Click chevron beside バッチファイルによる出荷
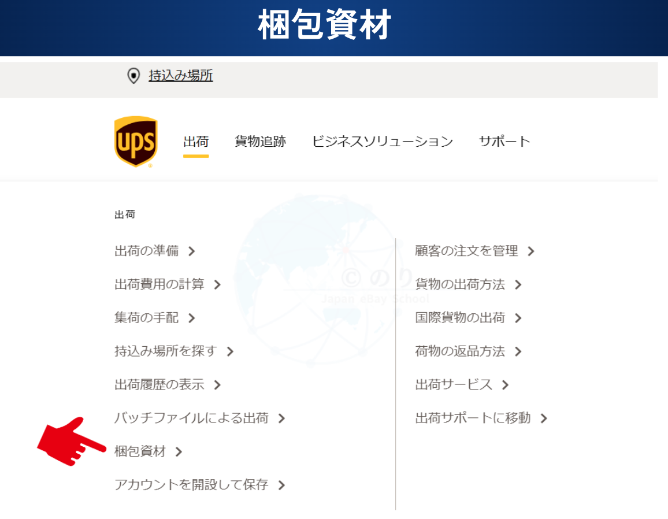This screenshot has width=668, height=519. 281,418
